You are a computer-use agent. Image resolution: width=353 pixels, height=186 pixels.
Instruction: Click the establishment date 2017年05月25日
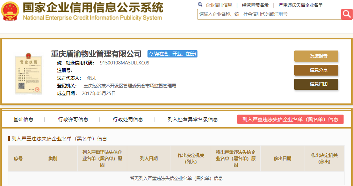(x=99, y=93)
